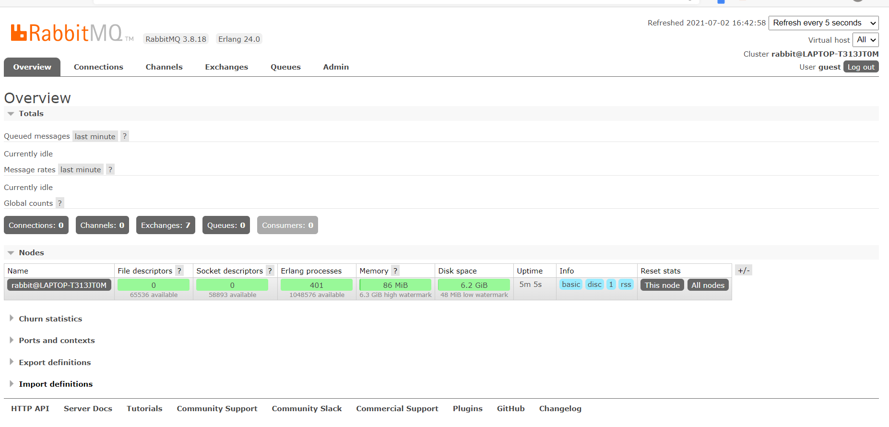The image size is (889, 427).
Task: Open Community Slack link
Action: [307, 409]
